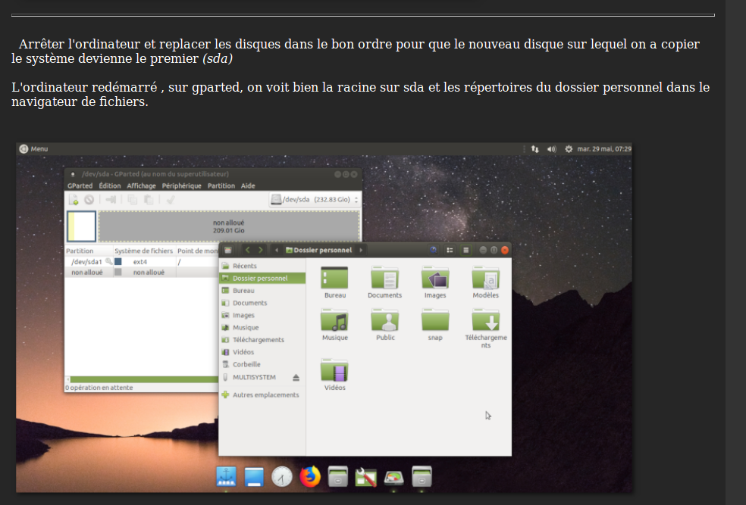
Task: Click the right path arrow after Dossier personnel
Action: pos(361,250)
